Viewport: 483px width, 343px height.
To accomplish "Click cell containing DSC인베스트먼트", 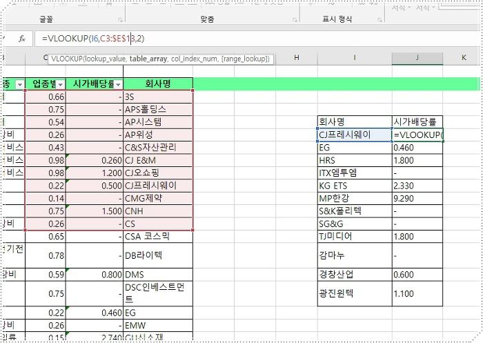I will point(158,293).
